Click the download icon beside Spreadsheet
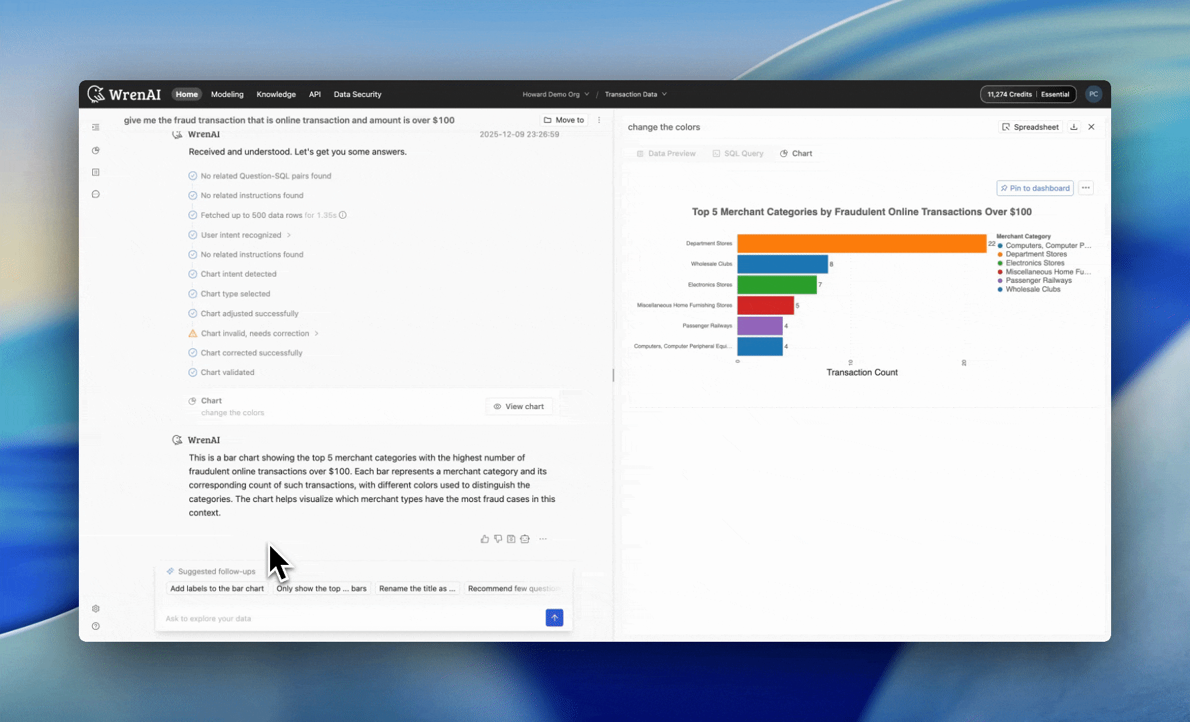 tap(1074, 127)
